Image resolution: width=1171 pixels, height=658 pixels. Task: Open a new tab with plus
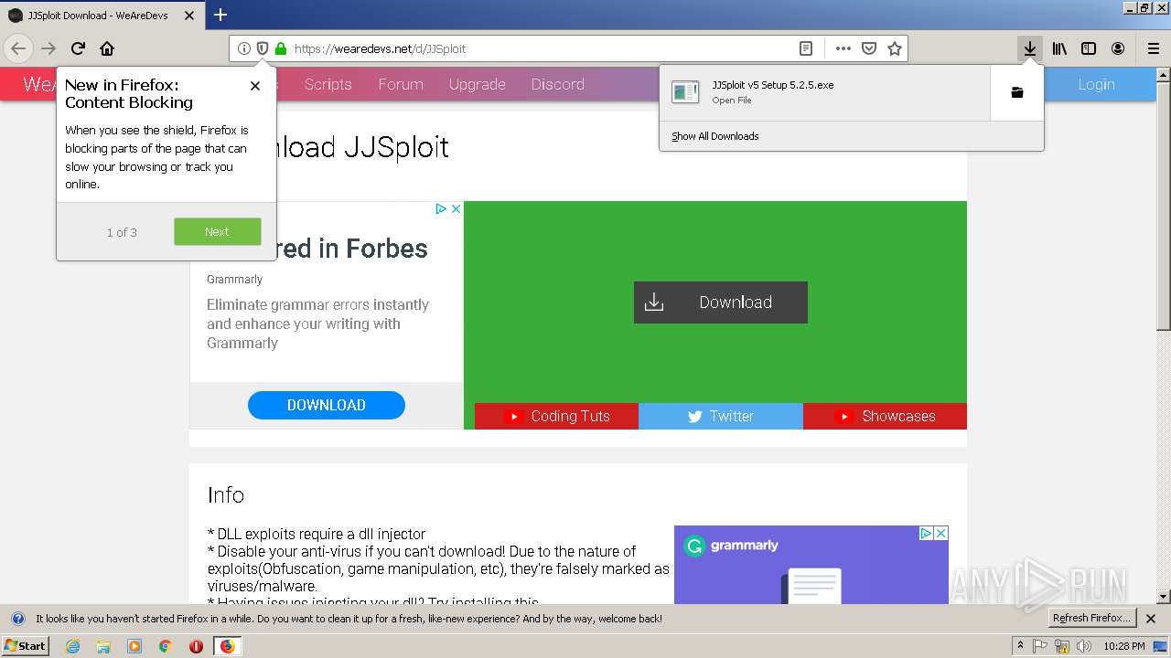[x=220, y=15]
